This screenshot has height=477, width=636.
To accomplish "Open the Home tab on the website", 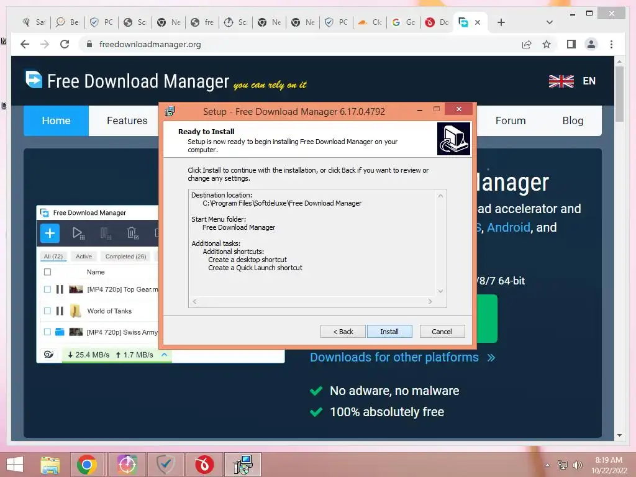I will point(56,120).
